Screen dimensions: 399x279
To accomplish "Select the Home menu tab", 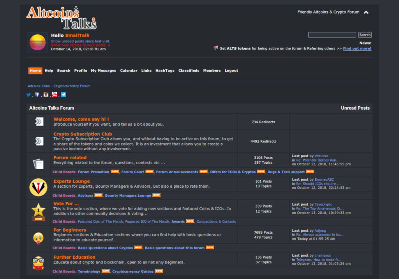I will pyautogui.click(x=35, y=71).
